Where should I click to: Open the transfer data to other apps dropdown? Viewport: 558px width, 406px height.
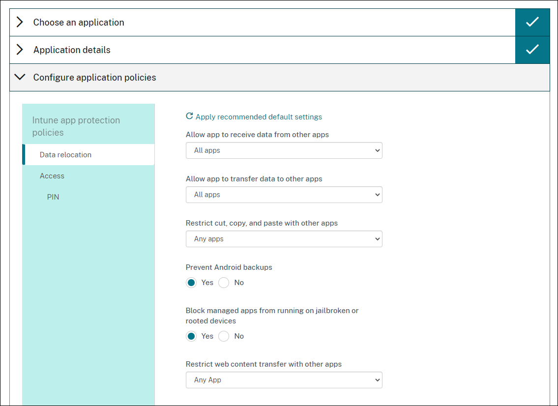point(284,195)
